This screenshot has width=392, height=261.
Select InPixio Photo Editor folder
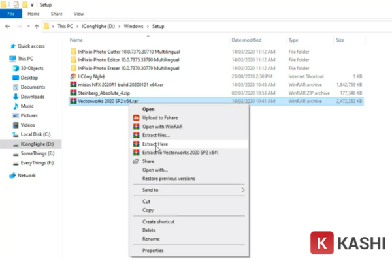[129, 59]
